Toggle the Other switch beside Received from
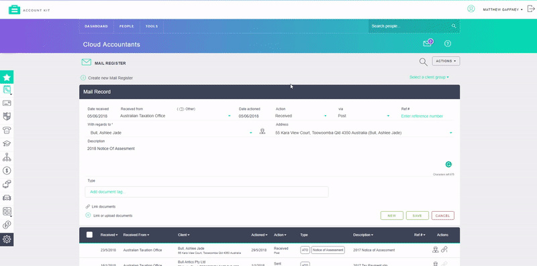Screen dimensions: 537x266 click(181, 109)
